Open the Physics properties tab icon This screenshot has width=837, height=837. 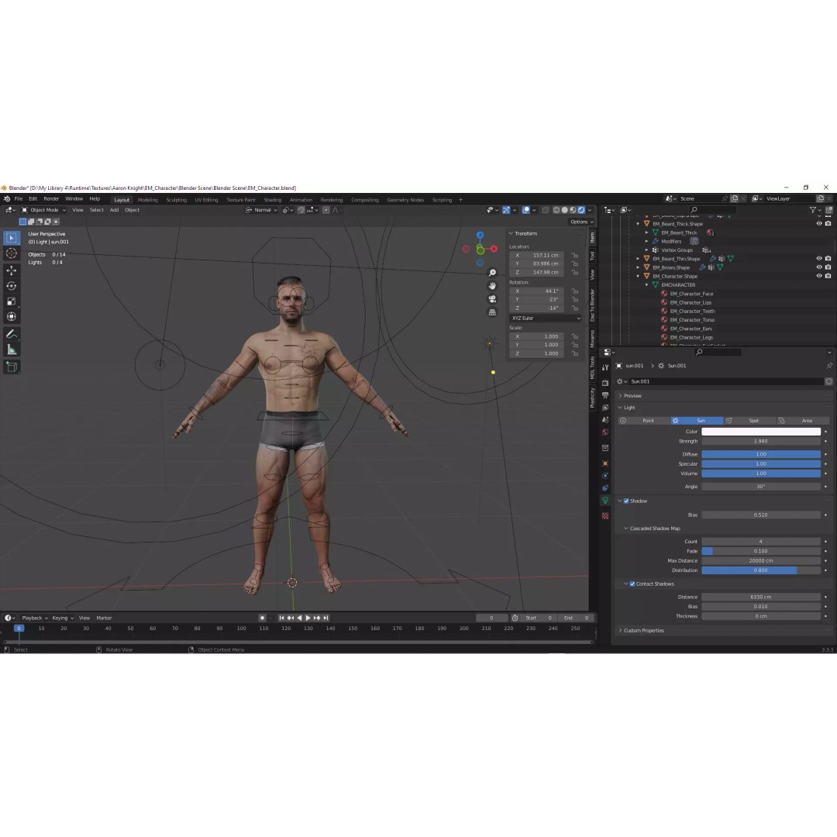[605, 476]
